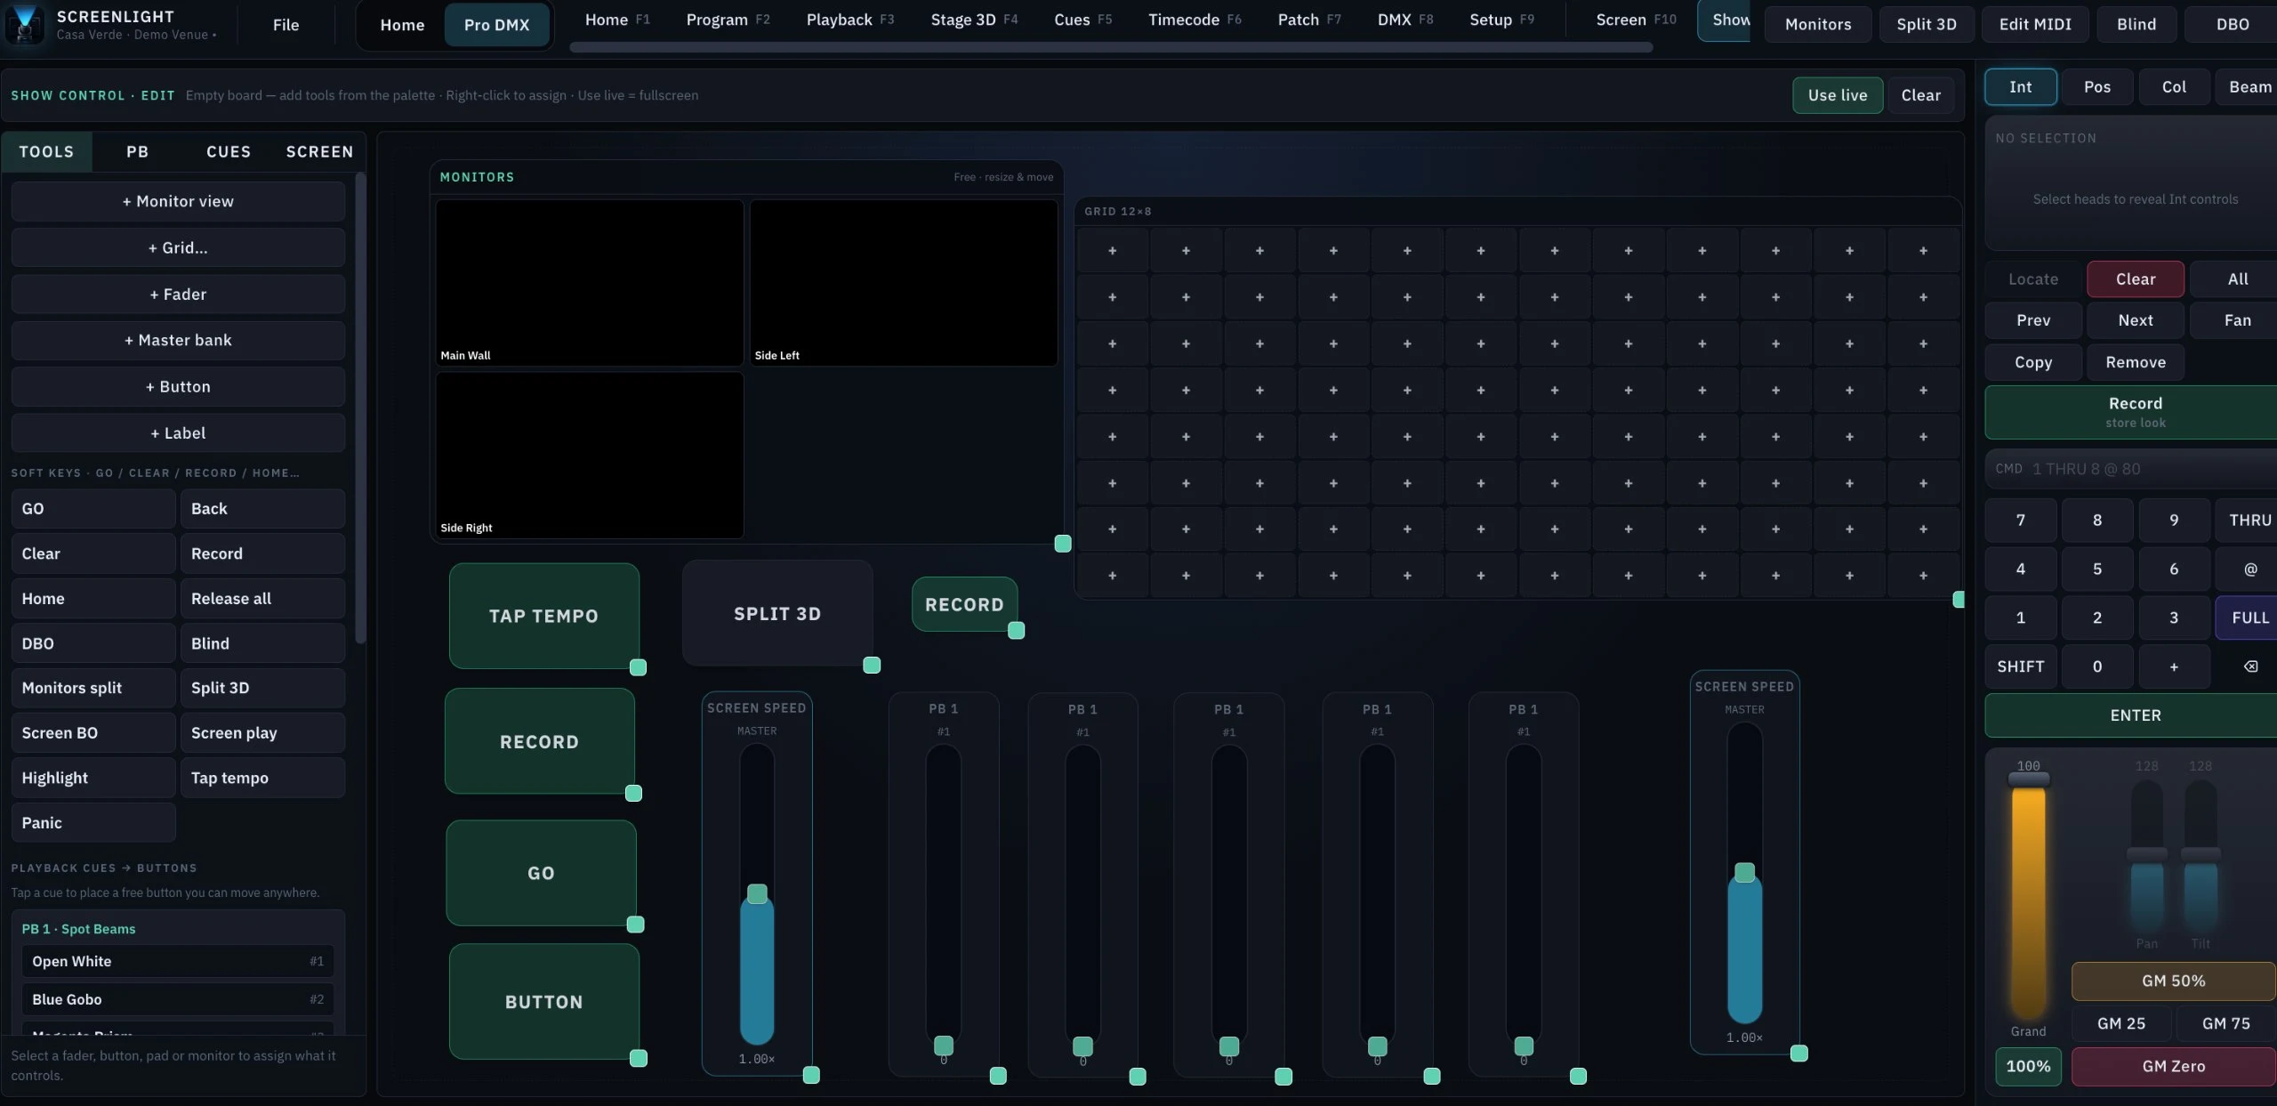Screen dimensions: 2277x1106
Task: Select the Side Right monitor thumbnail
Action: tap(589, 455)
